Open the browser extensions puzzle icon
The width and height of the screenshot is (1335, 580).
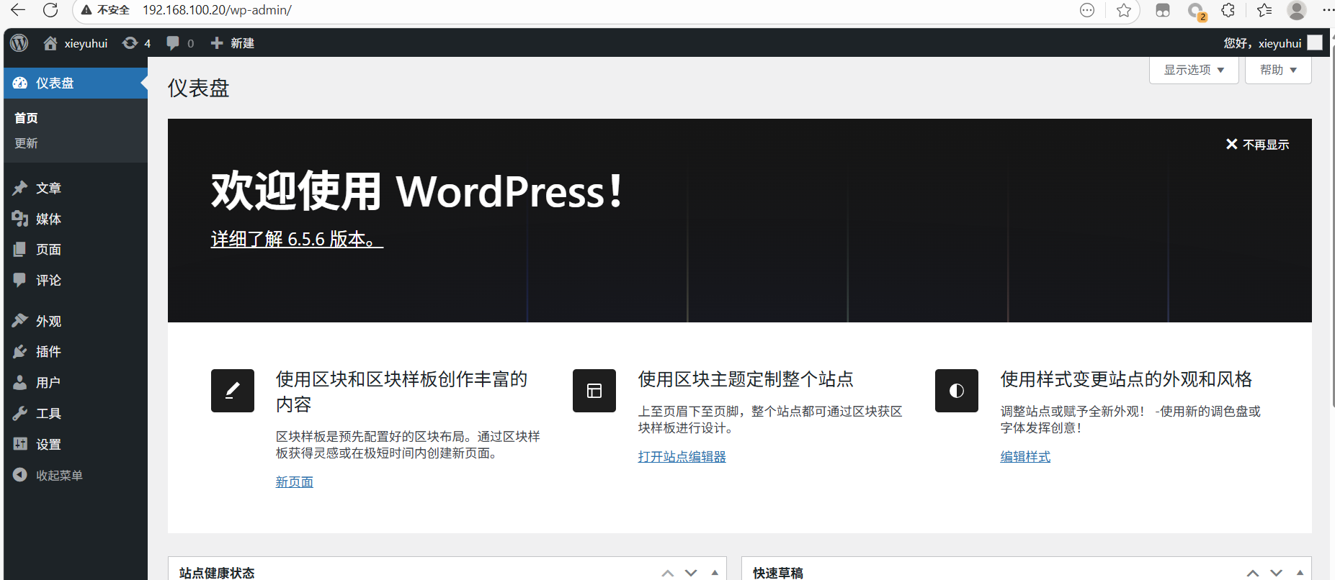point(1228,10)
